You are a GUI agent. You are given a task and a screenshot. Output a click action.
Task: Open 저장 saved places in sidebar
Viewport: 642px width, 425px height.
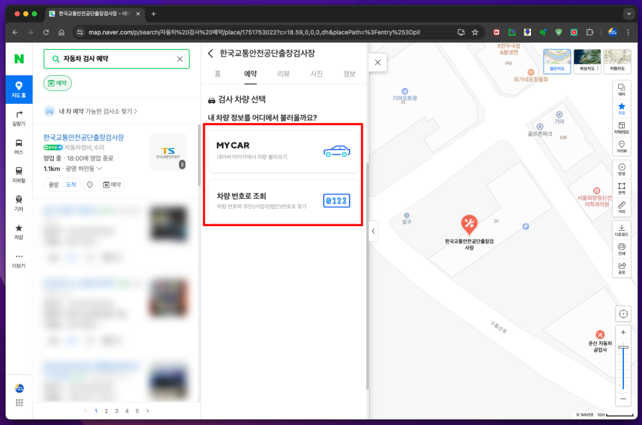coord(19,231)
